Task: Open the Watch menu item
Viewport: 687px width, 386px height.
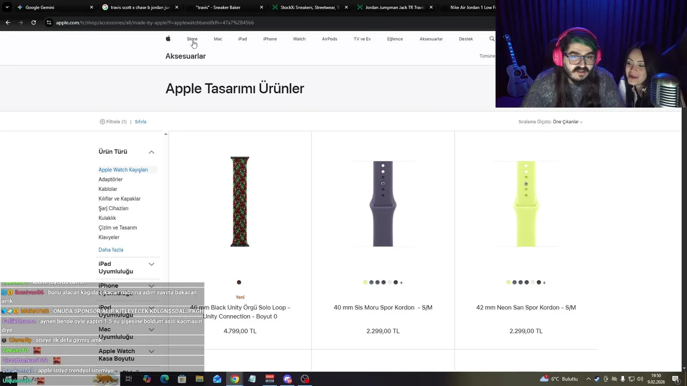Action: coord(299,39)
